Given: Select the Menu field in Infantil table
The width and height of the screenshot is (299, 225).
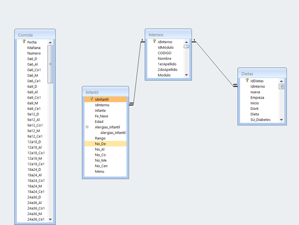Looking at the screenshot, I should pyautogui.click(x=100, y=172).
